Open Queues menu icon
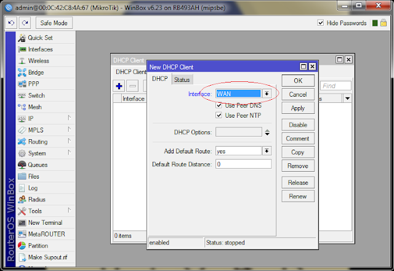This screenshot has width=394, height=271. 22,165
